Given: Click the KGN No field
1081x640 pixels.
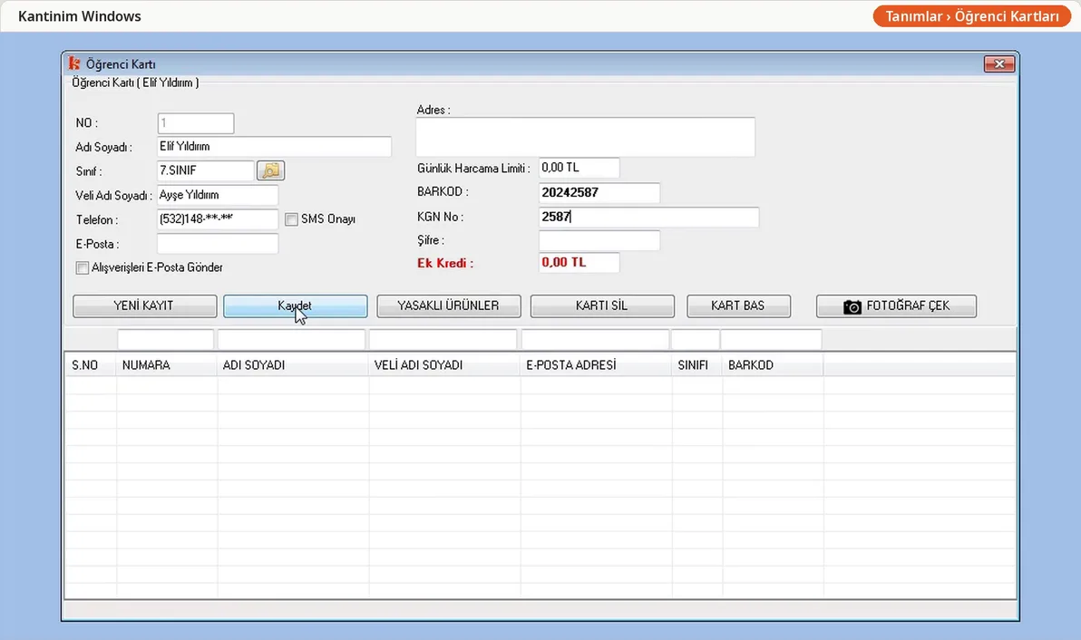Looking at the screenshot, I should [x=648, y=217].
